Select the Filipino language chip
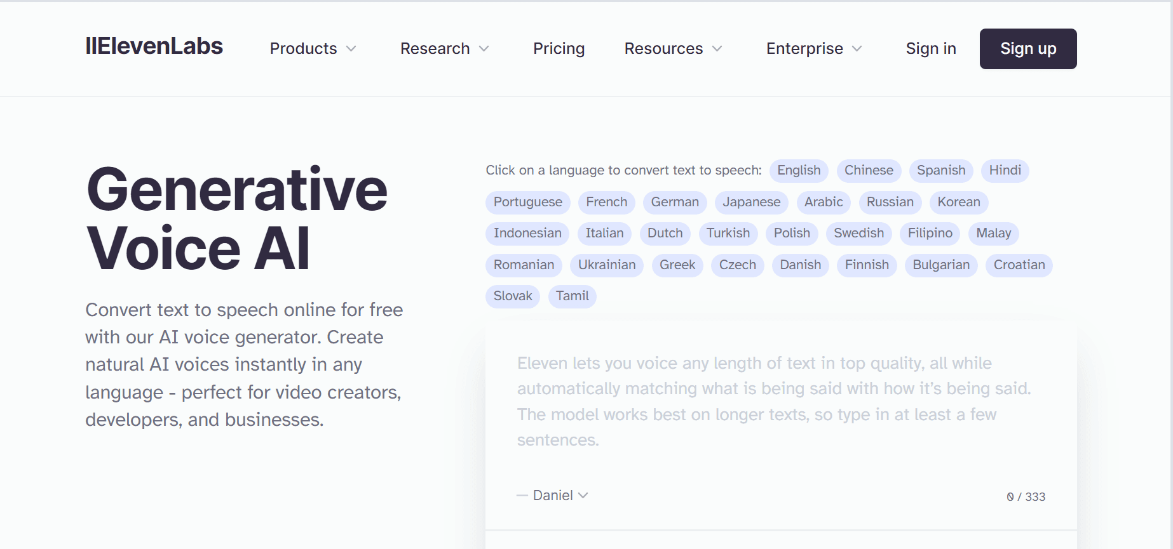Screen dimensions: 1173x549 click(x=930, y=234)
